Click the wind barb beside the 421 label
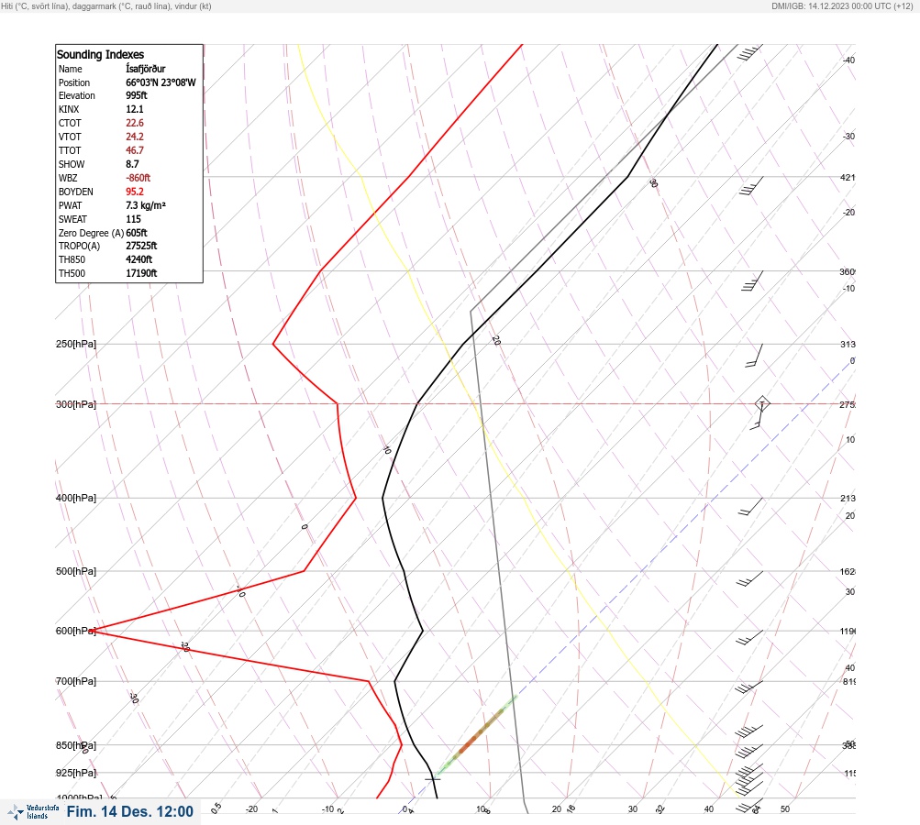This screenshot has height=825, width=920. [751, 186]
